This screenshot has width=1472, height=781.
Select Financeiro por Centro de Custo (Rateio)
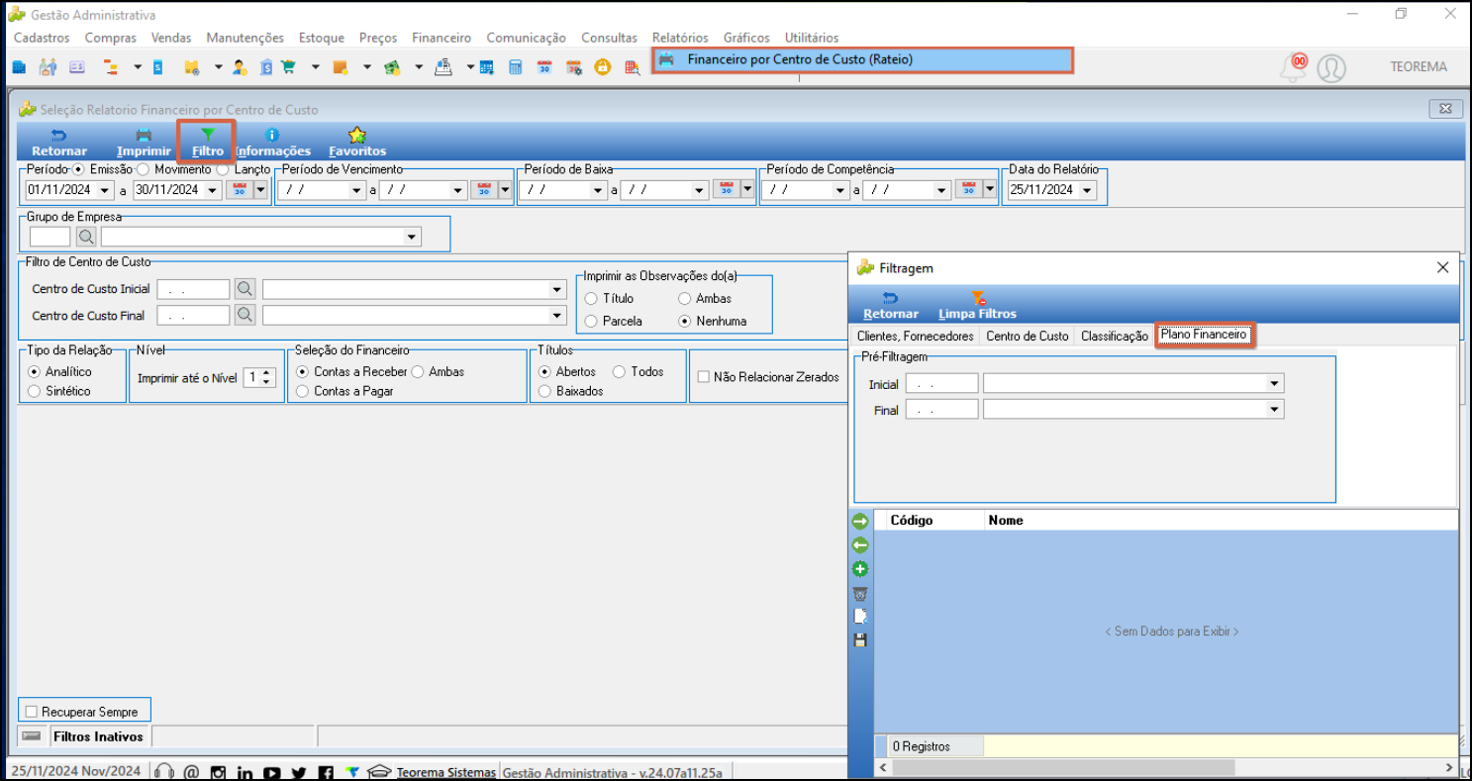coord(862,59)
